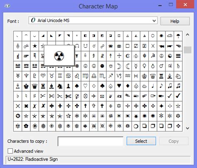Screen dimensions: 197x168
Task: Click the Help button
Action: (x=175, y=21)
